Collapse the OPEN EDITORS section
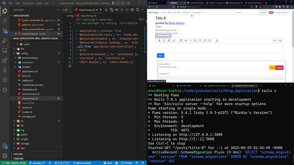The width and height of the screenshot is (294, 165). click(37, 16)
